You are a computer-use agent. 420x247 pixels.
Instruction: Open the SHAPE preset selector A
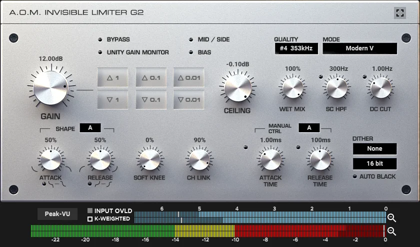(x=90, y=128)
